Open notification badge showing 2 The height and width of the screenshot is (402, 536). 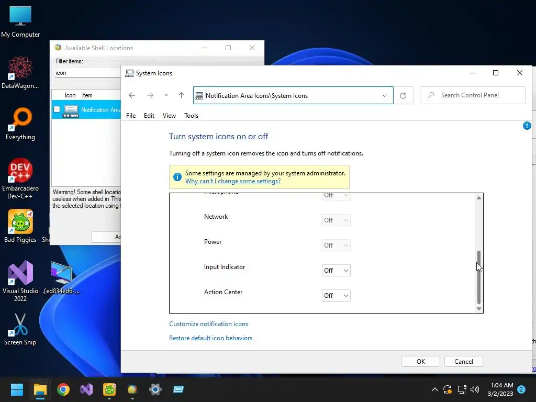(521, 389)
